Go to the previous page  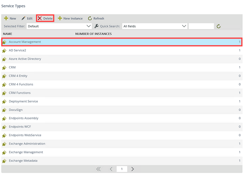pos(111,169)
